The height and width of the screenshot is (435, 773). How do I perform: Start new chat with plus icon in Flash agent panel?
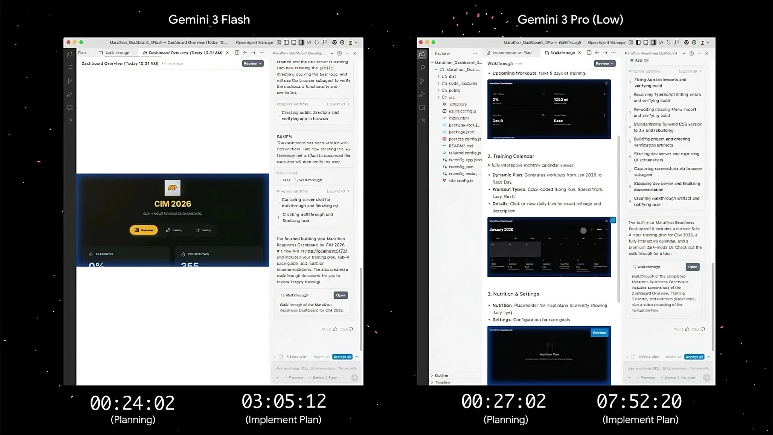332,53
